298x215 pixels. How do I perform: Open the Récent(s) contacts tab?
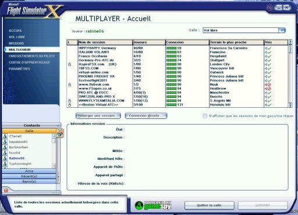point(29,176)
